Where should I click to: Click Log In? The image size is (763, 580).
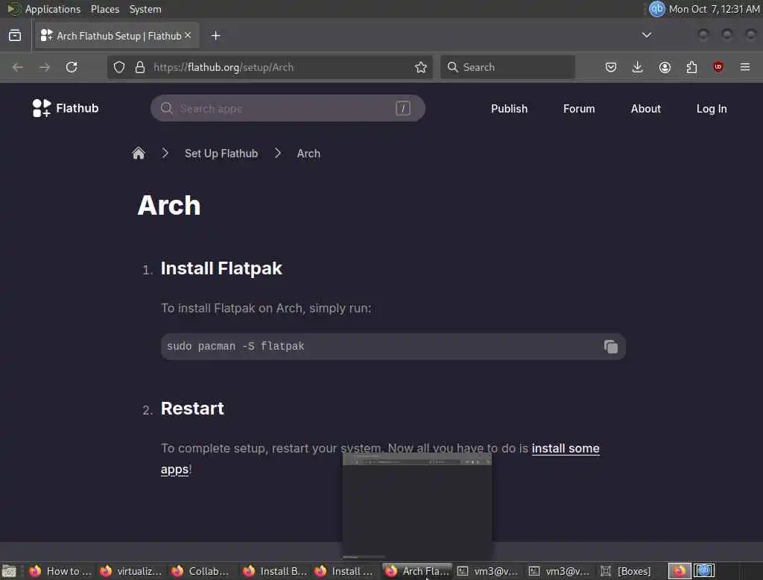(712, 109)
